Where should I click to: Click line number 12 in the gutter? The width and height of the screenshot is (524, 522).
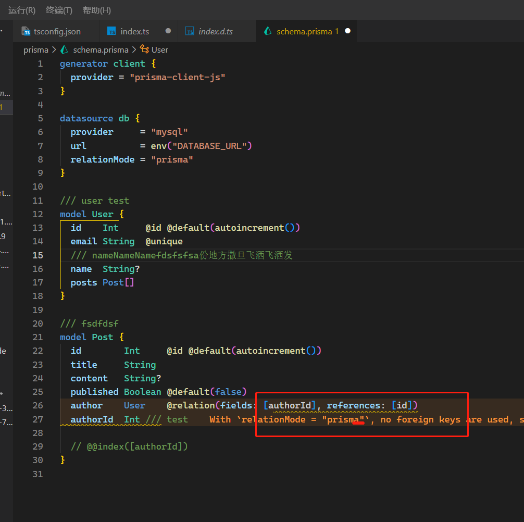point(38,214)
